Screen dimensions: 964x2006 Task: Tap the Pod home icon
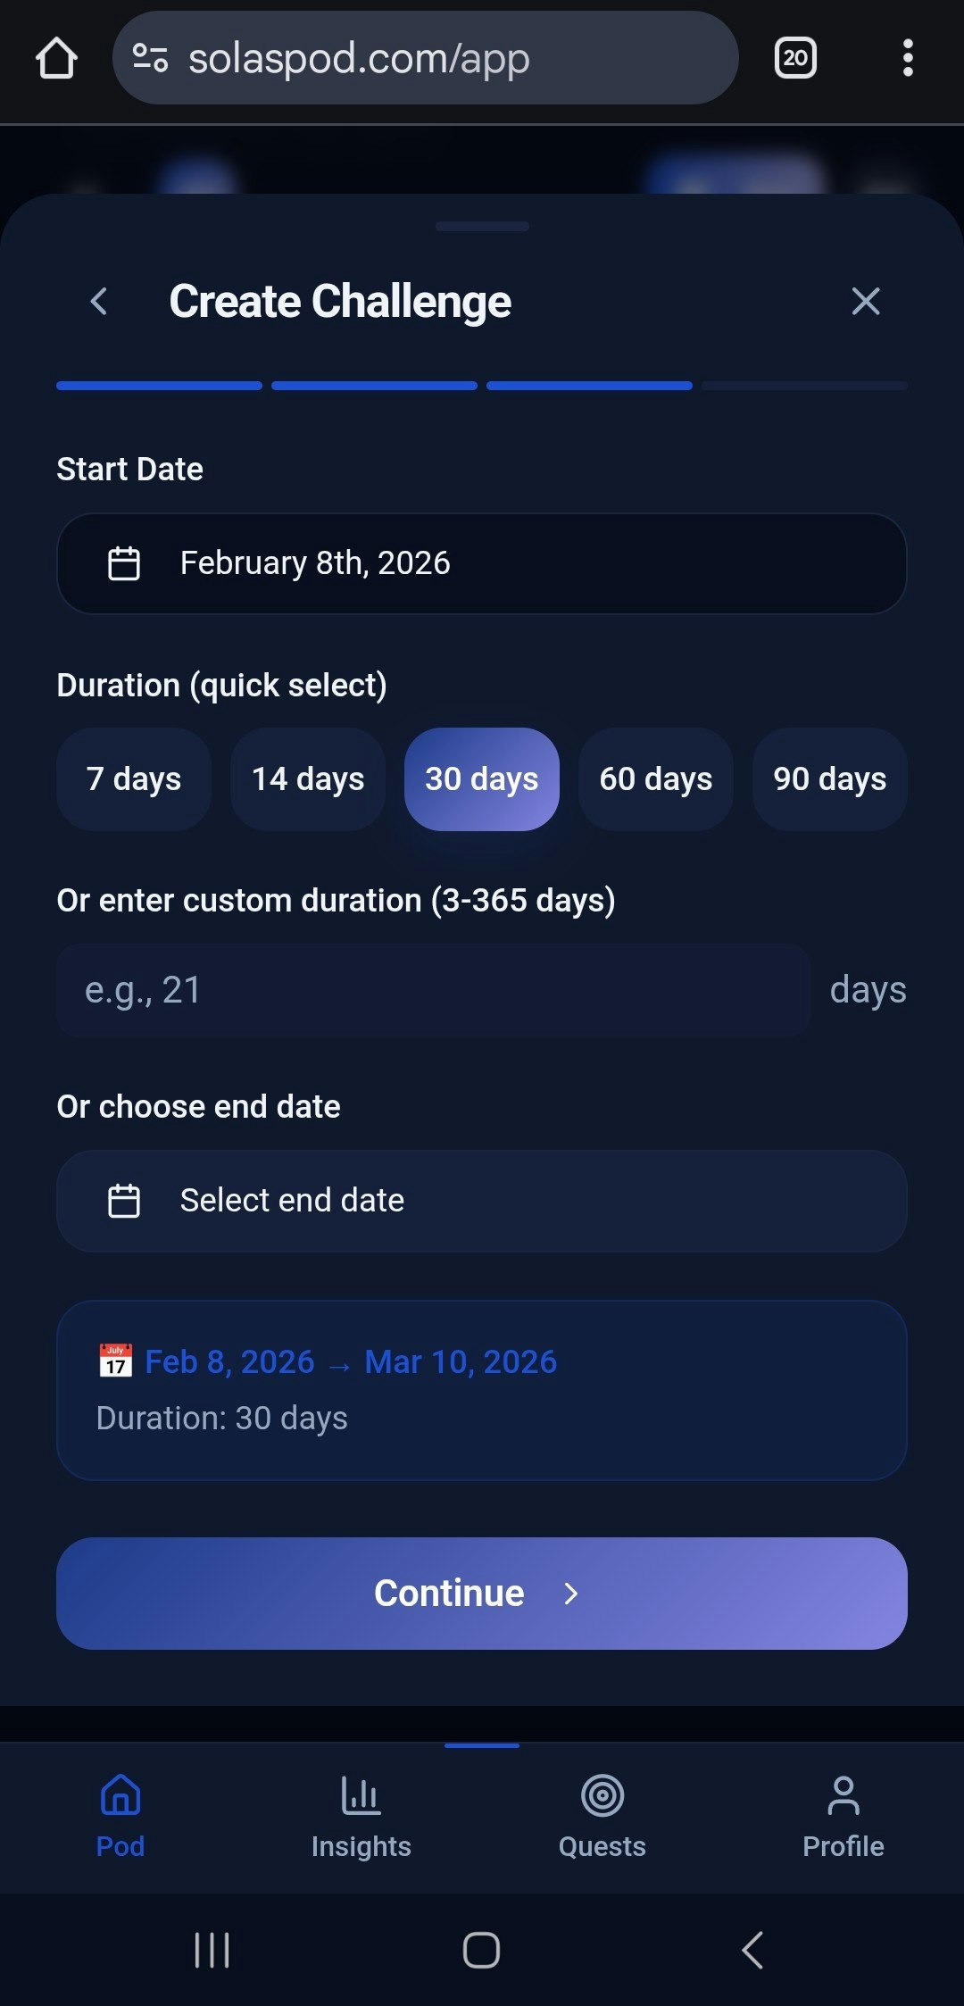click(x=120, y=1797)
